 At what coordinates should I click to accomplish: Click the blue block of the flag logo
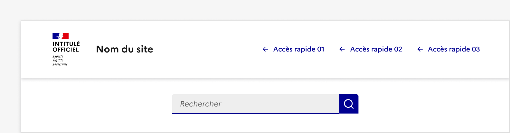55,36
